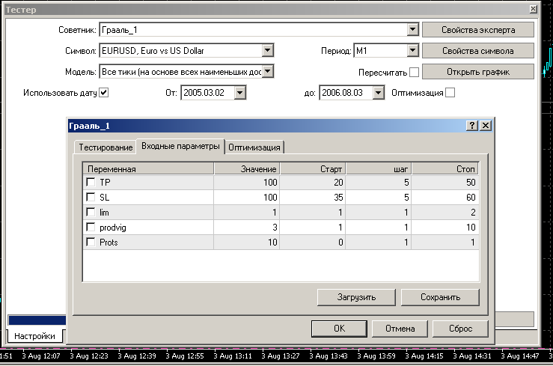Viewport: 553px width, 366px height.
Task: Tick the SL variable checkbox
Action: (x=91, y=197)
